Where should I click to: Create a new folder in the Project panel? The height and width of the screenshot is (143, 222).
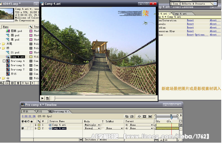(7, 83)
